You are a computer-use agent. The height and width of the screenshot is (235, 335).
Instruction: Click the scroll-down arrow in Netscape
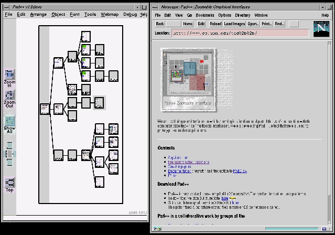(x=329, y=222)
